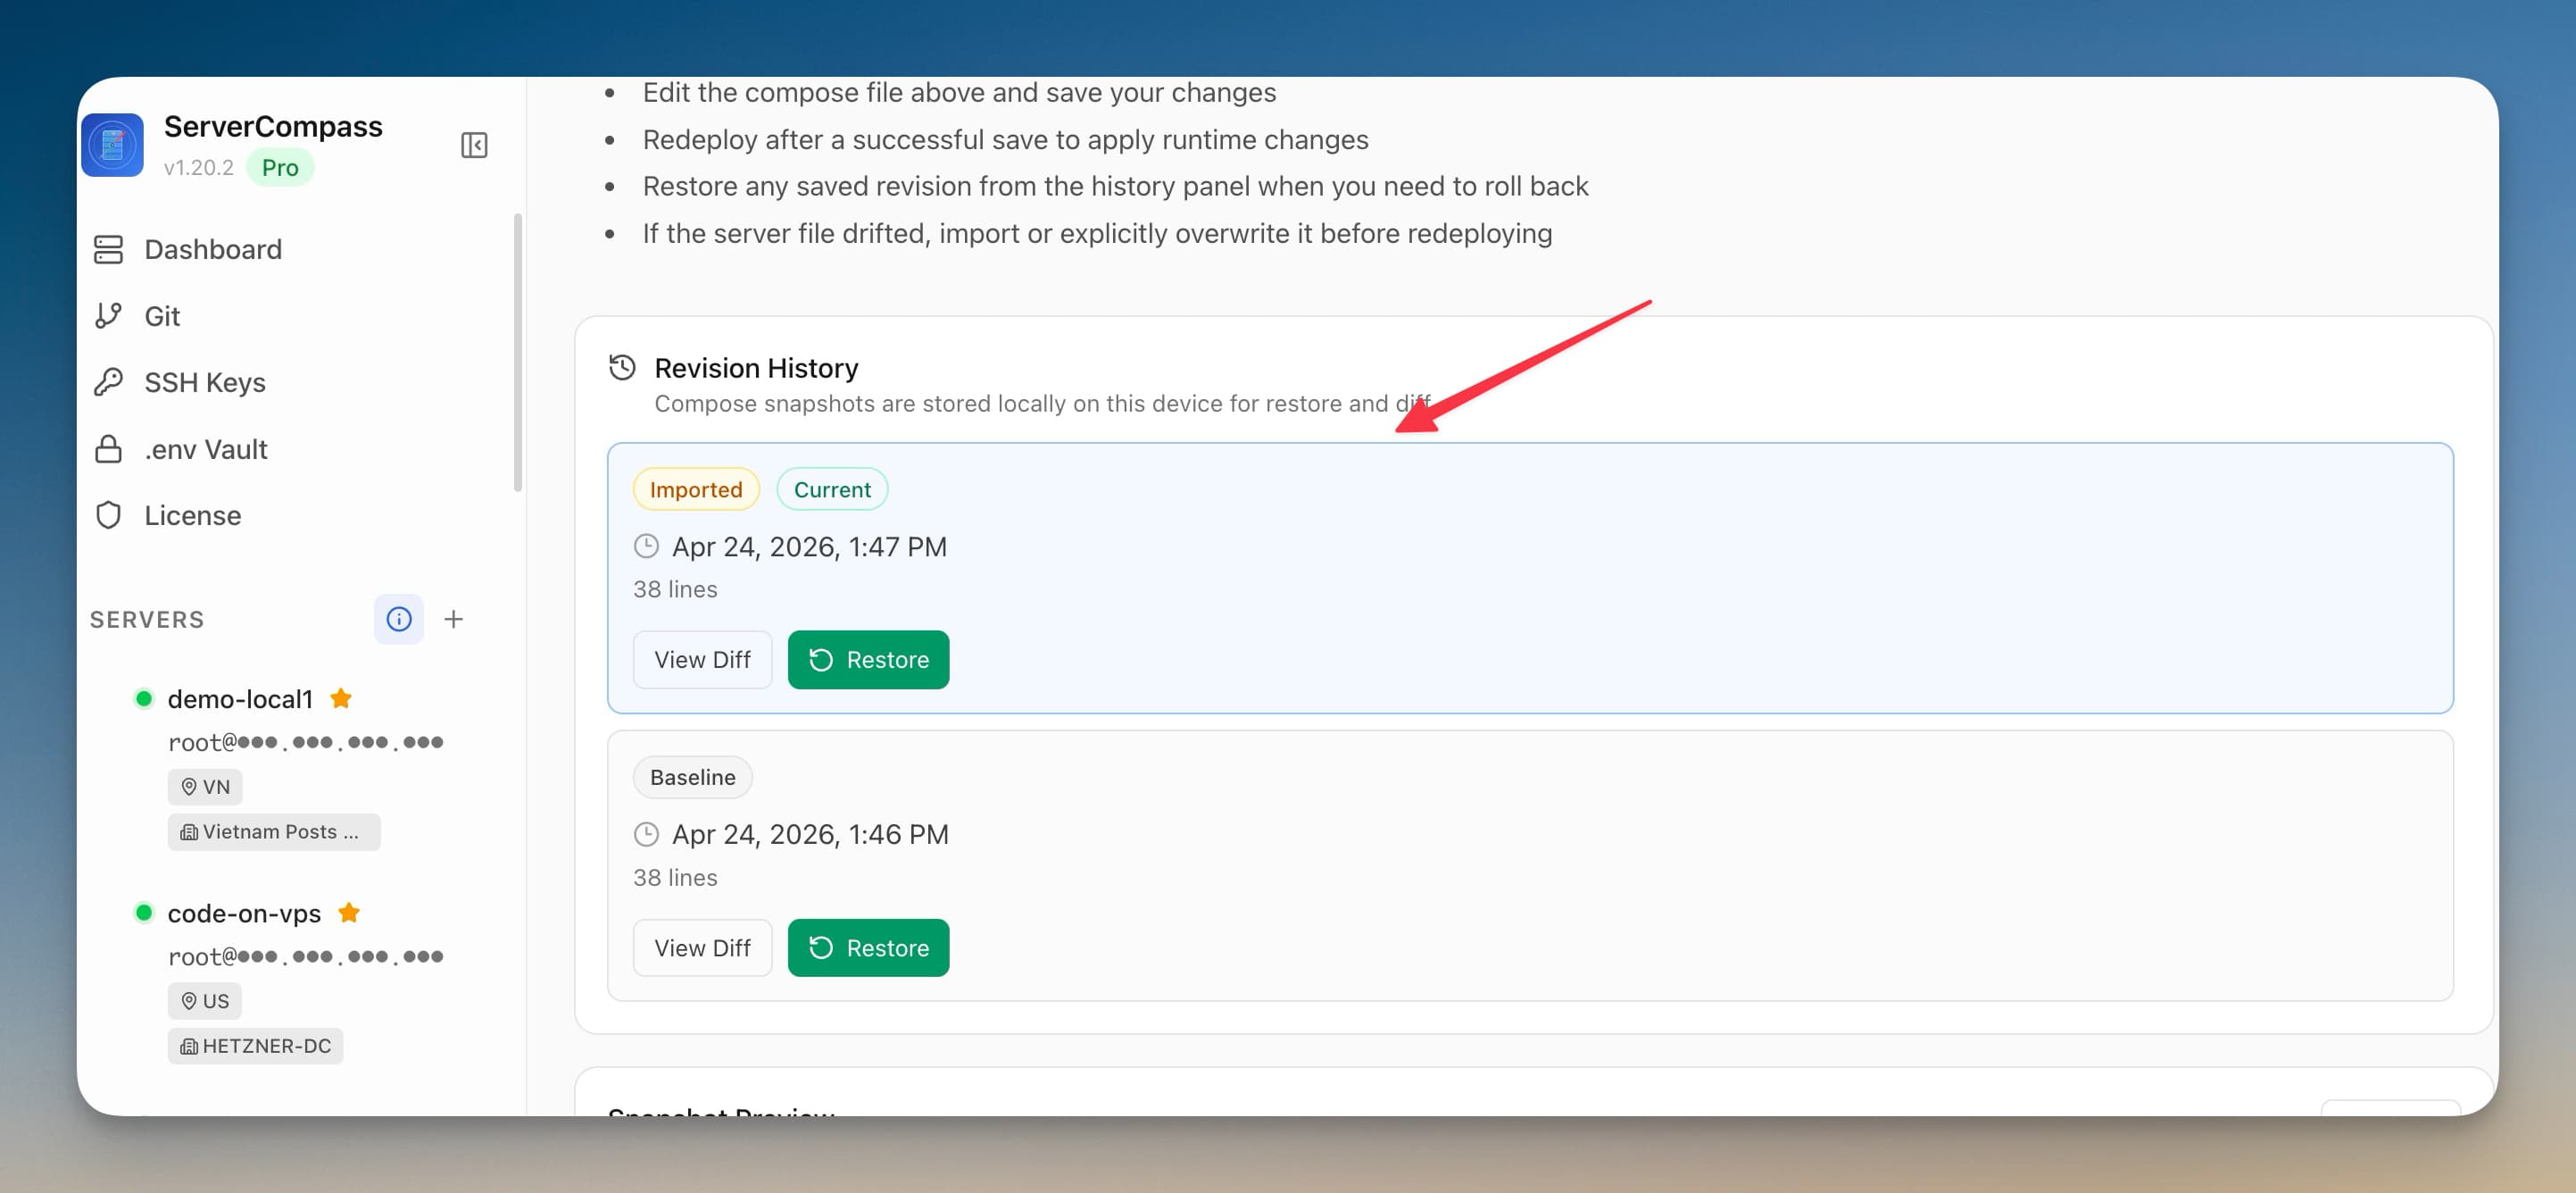Click the Revision History heading
Viewport: 2576px width, 1193px height.
point(756,368)
